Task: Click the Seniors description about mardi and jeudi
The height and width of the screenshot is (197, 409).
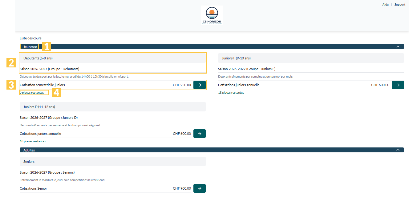Action: pos(63,180)
